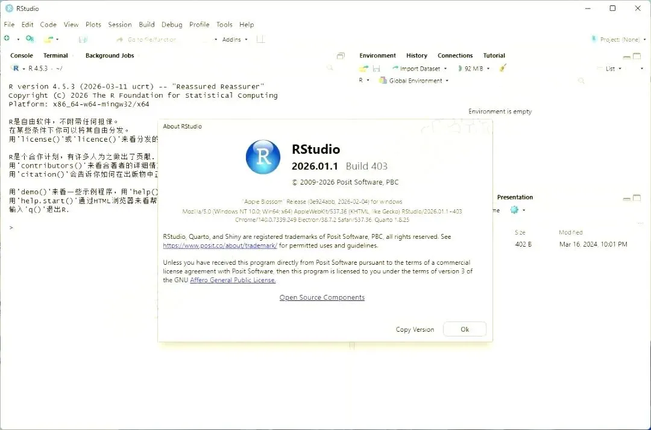Open the Open Source Components link

pyautogui.click(x=322, y=297)
